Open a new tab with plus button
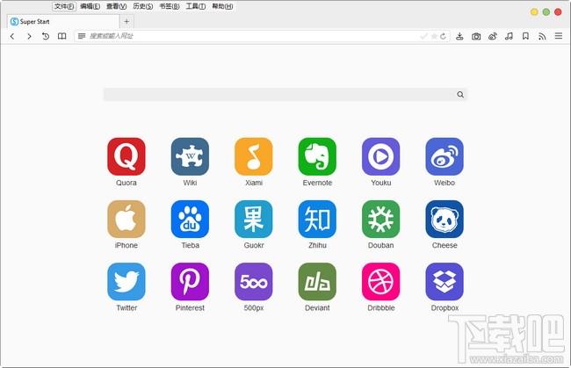571x368 pixels. 126,21
